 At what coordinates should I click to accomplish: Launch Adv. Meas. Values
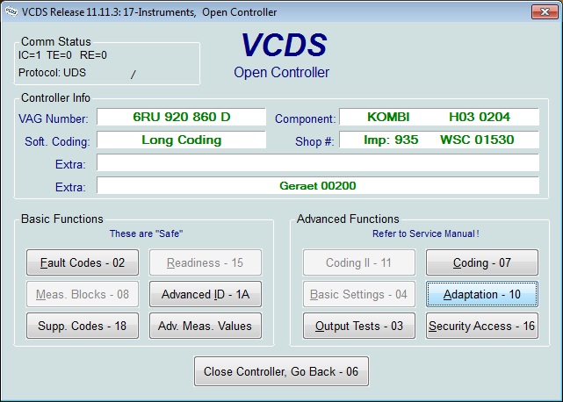point(205,326)
